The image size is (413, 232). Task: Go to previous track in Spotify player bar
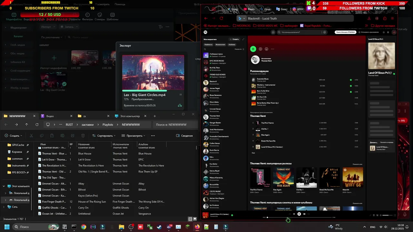point(294,214)
